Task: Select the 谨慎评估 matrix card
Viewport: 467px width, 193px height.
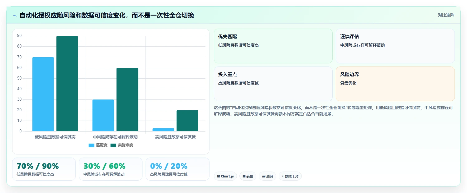Action: 395,46
